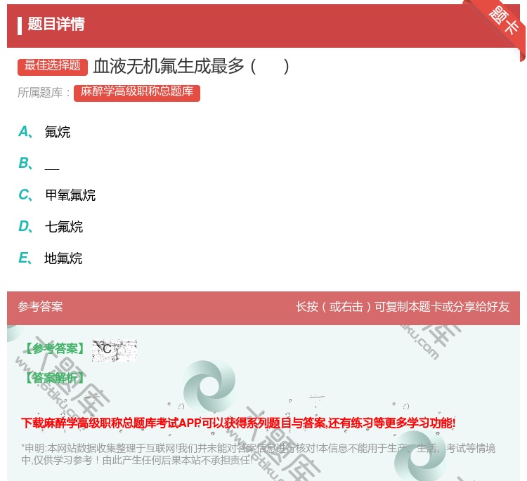Click the grey 申明 disclaimer text

[x=258, y=454]
